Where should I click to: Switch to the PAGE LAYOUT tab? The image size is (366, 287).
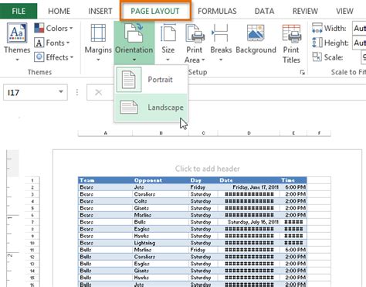155,11
